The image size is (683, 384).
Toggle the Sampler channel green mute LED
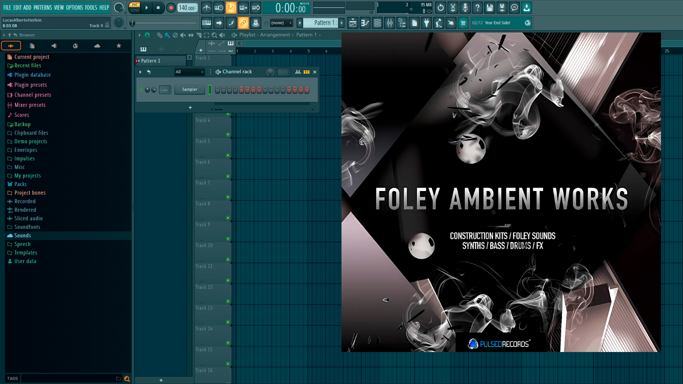[141, 89]
